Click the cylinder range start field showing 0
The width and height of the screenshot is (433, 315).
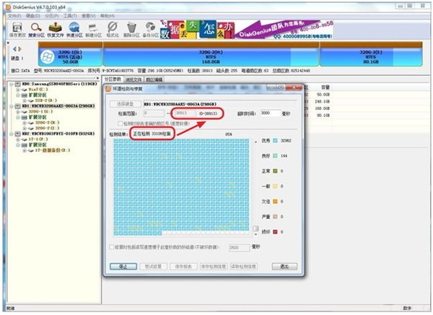[154, 113]
